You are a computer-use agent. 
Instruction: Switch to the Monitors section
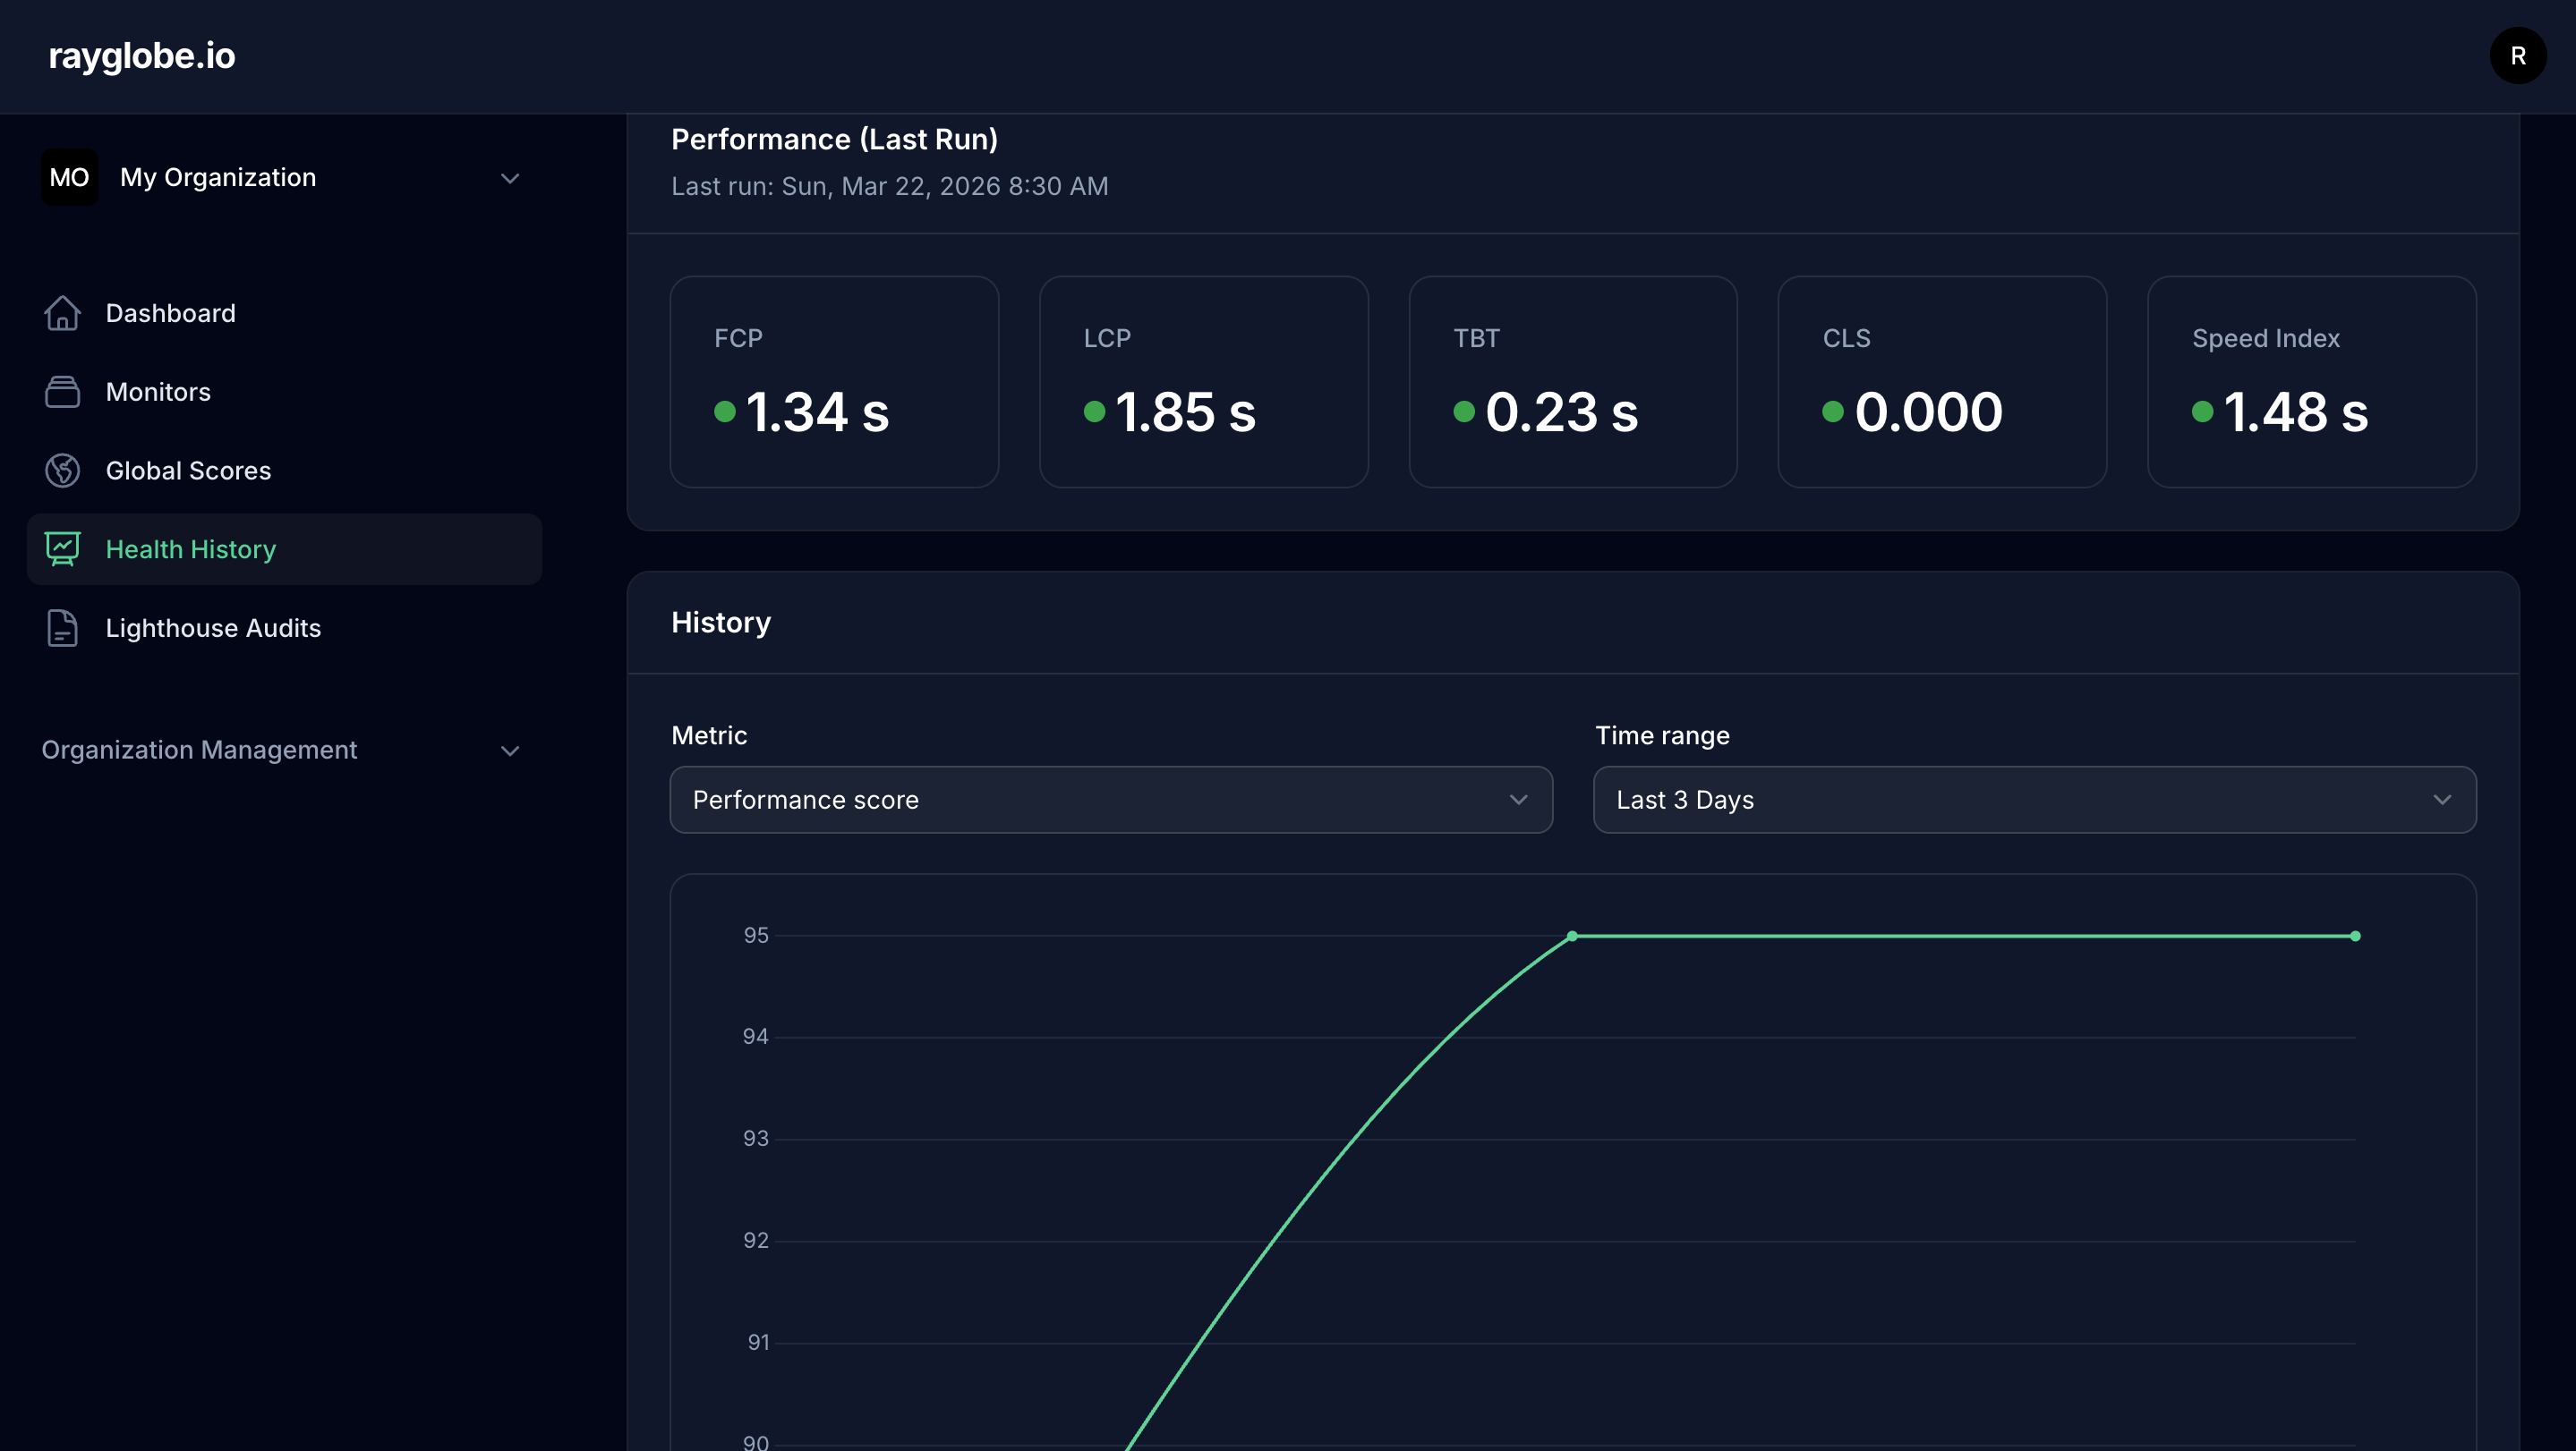[x=158, y=392]
